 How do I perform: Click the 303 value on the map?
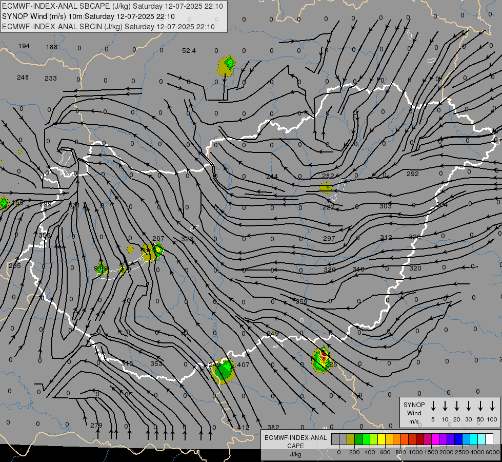click(386, 206)
